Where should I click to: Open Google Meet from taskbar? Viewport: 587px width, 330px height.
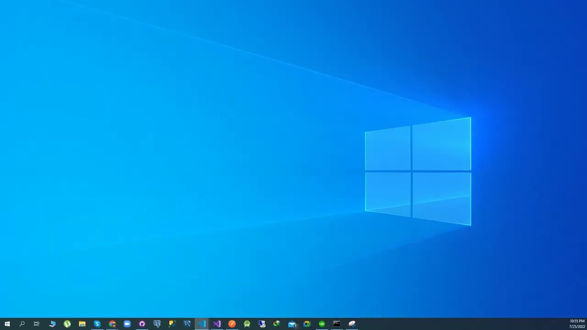pos(307,324)
